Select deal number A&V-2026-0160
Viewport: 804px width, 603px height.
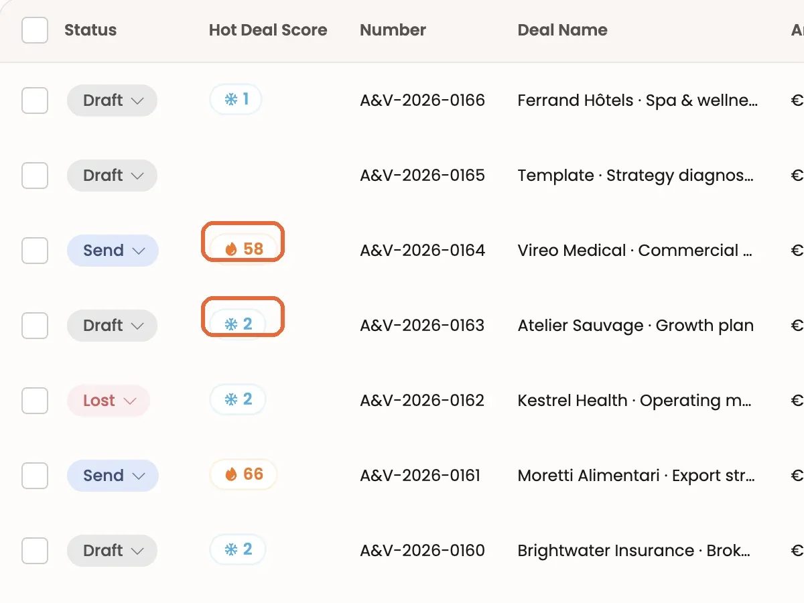point(423,551)
